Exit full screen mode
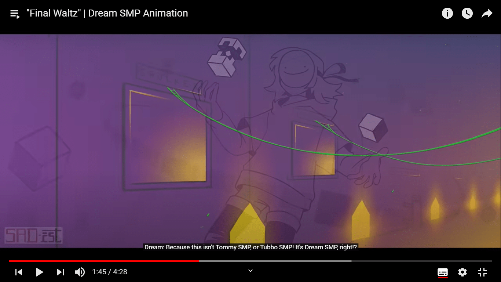 click(482, 272)
